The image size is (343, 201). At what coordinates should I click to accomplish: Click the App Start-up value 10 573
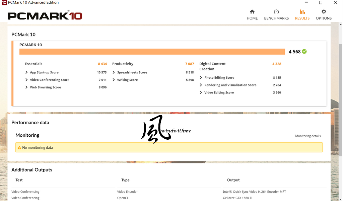click(102, 72)
